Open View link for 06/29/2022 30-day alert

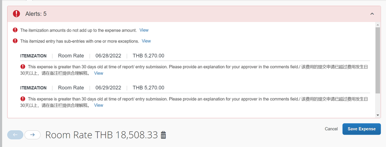point(99,105)
